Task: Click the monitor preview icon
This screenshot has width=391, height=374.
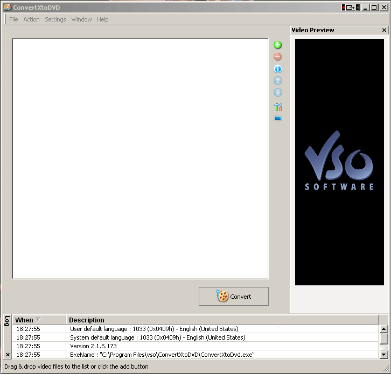Action: 278,119
